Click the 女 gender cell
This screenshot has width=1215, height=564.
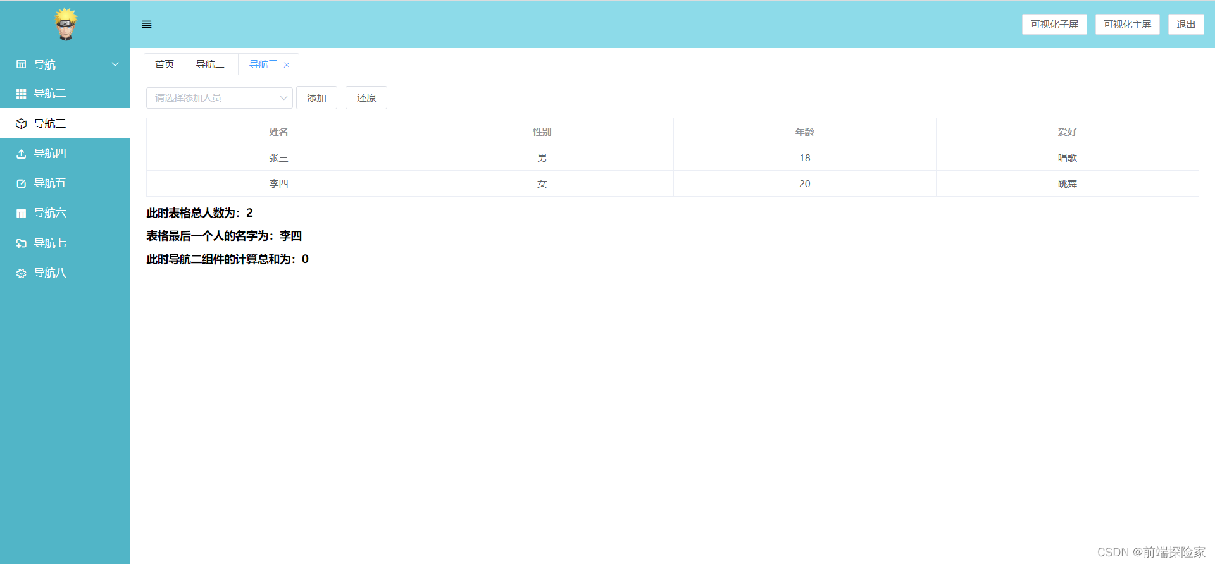(x=542, y=184)
